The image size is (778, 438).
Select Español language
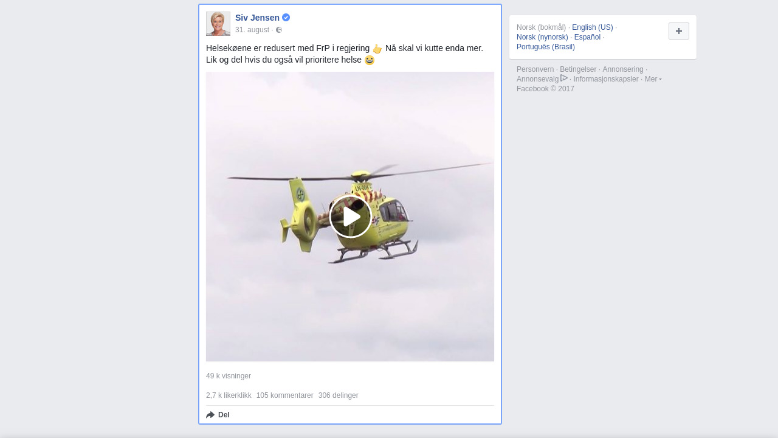[587, 37]
